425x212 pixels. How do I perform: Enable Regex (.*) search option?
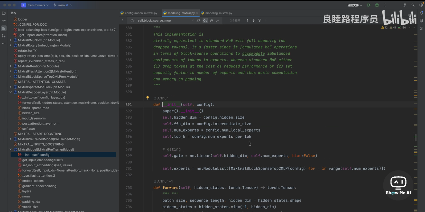click(x=218, y=21)
